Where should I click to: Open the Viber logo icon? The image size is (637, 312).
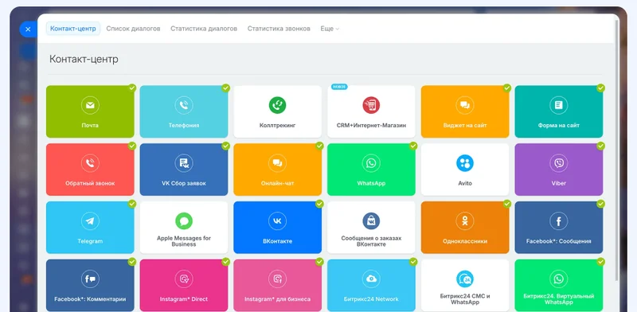(559, 163)
